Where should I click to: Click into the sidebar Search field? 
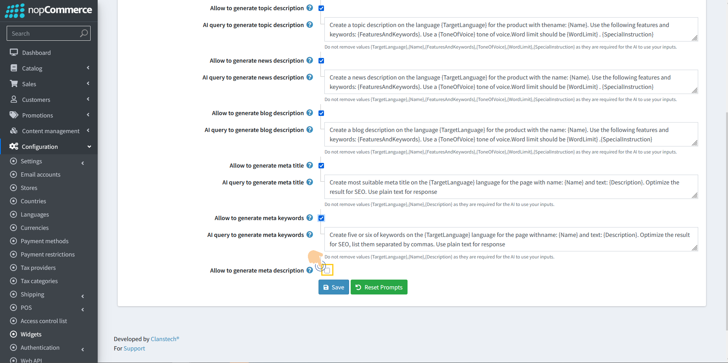pos(43,33)
